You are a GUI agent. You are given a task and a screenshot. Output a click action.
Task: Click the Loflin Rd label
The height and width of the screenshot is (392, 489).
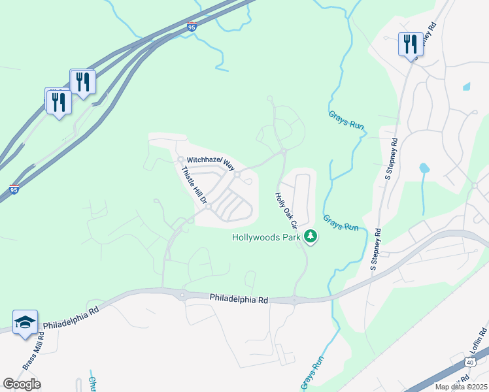coord(478,341)
